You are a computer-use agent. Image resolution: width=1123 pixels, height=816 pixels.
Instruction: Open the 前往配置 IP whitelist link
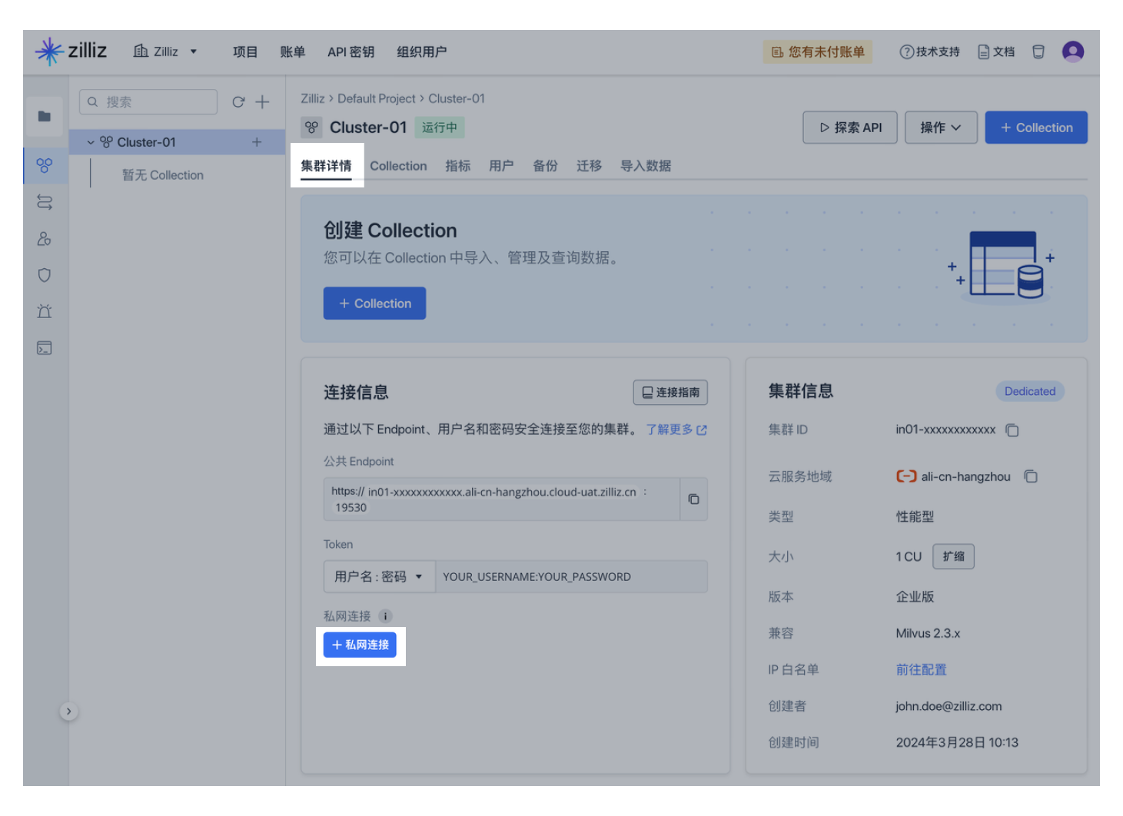pos(921,669)
